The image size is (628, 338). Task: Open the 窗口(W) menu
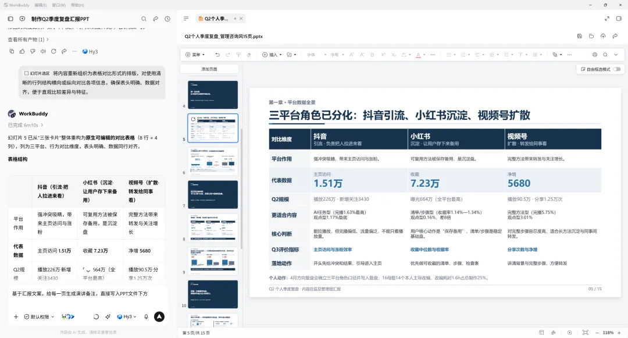coord(59,5)
